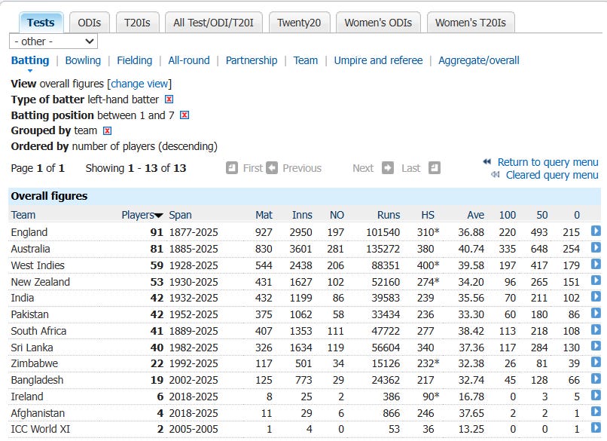
Task: Open ICC World XI row details arrow icon
Action: click(x=596, y=428)
